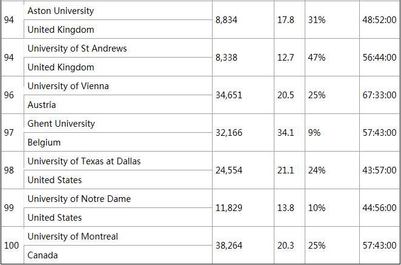Select the Canada country cell
Viewport: 401px width, 265px height.
point(43,255)
